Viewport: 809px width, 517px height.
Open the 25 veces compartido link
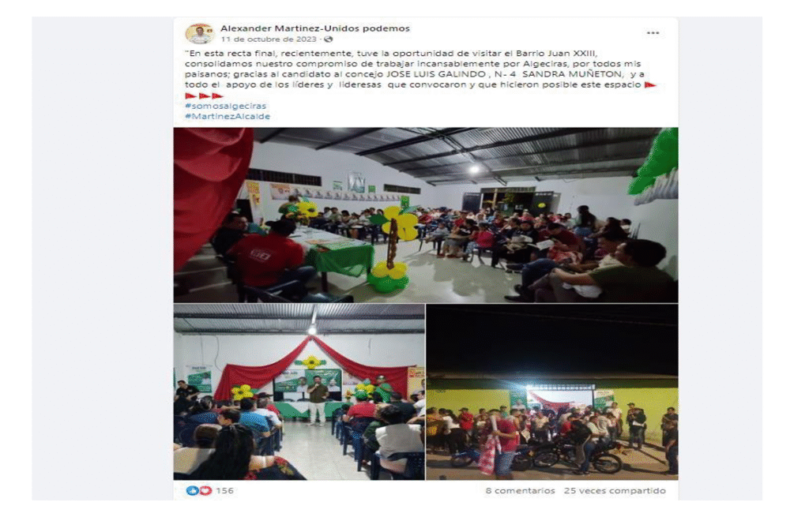tap(615, 490)
